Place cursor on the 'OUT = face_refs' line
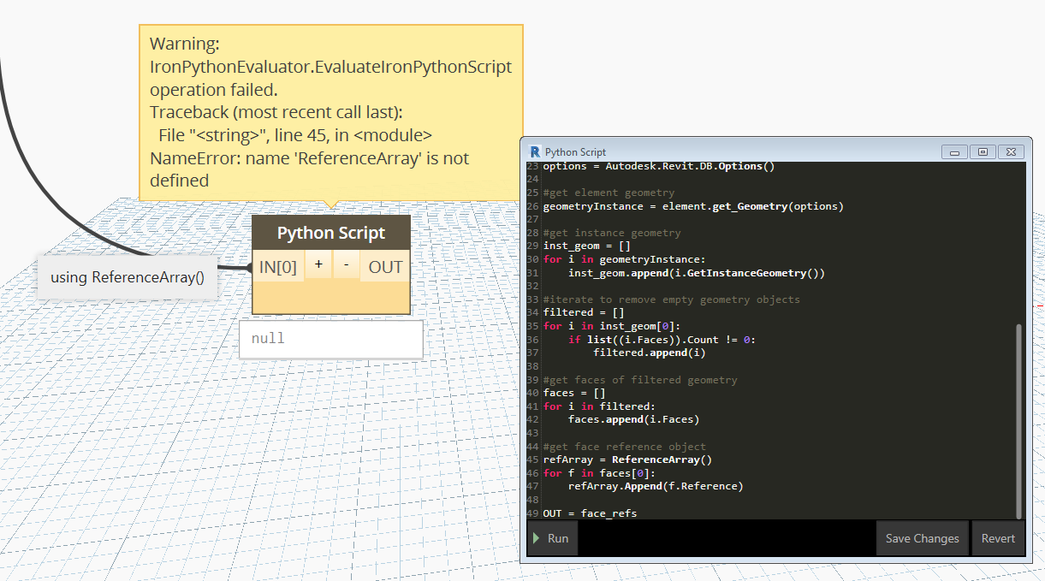The height and width of the screenshot is (581, 1045). [590, 513]
